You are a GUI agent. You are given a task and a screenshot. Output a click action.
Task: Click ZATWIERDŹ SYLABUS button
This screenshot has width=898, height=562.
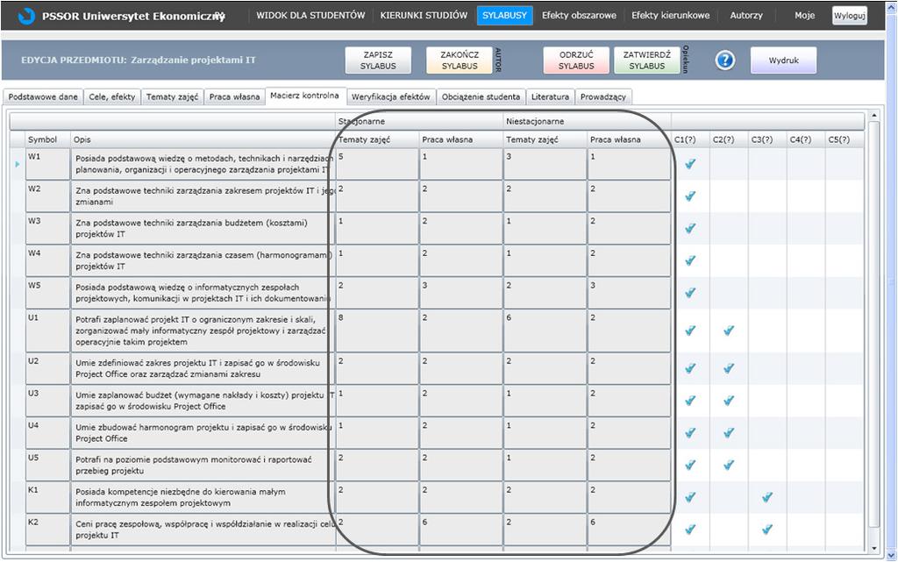coord(646,60)
